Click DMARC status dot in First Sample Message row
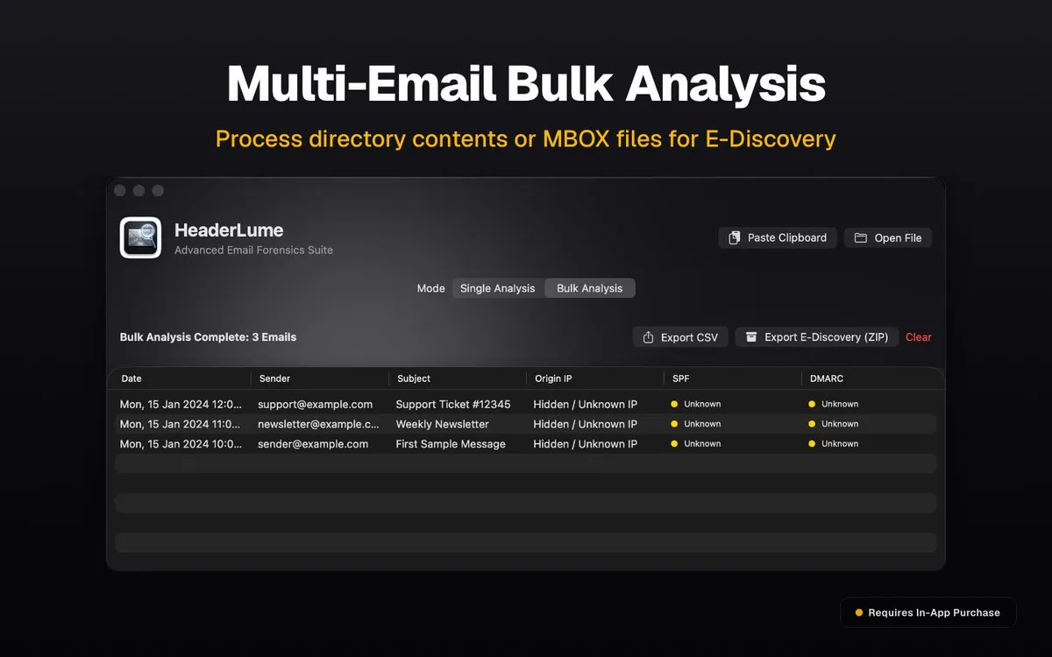The image size is (1052, 657). [x=812, y=444]
